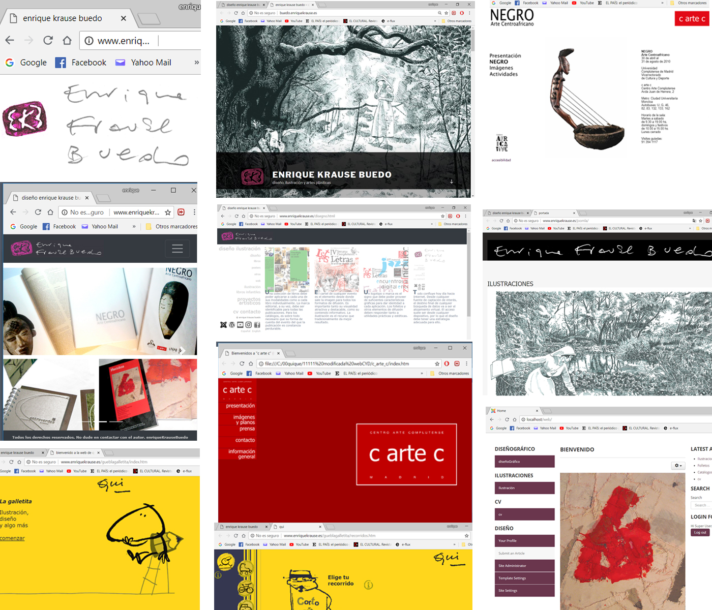Open 'Site Administrator' on localhost page
Viewport: 712px width, 610px height.
click(x=524, y=566)
